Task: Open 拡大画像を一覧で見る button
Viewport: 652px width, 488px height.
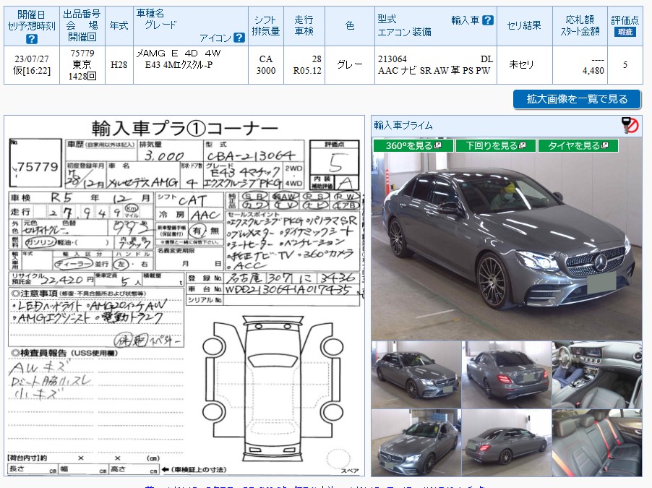Action: (x=577, y=100)
